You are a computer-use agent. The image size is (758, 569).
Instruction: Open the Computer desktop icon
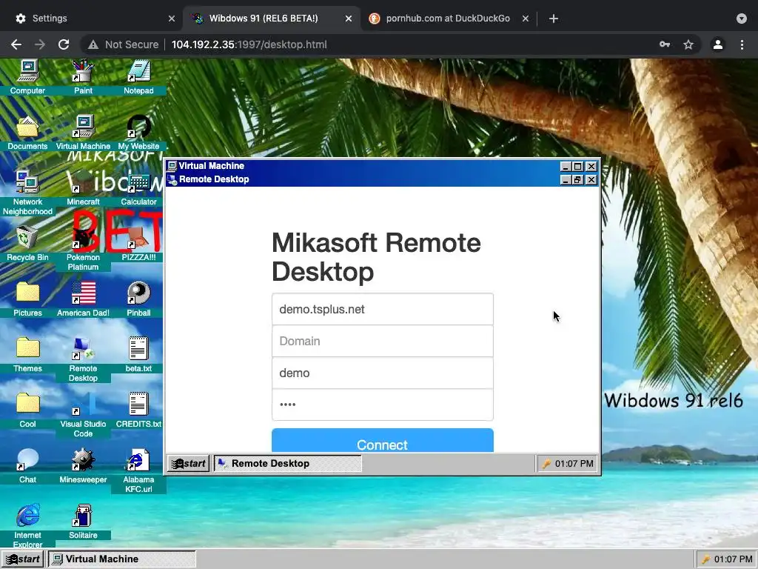pyautogui.click(x=27, y=76)
